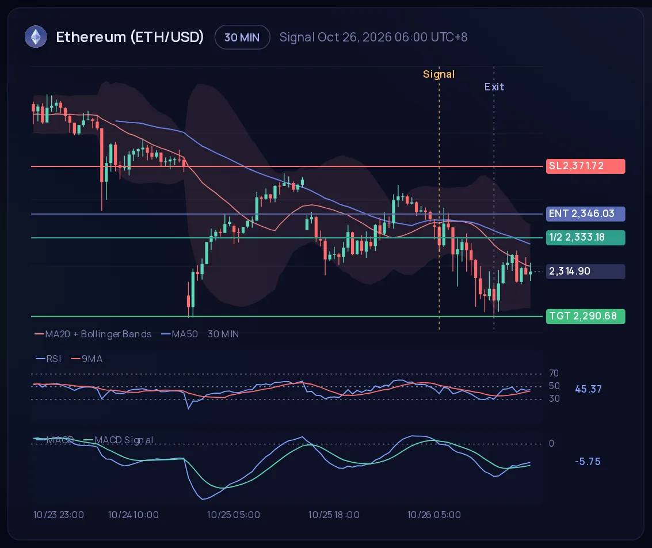Click the RSI 30 axis label
The width and height of the screenshot is (652, 548).
tap(554, 398)
